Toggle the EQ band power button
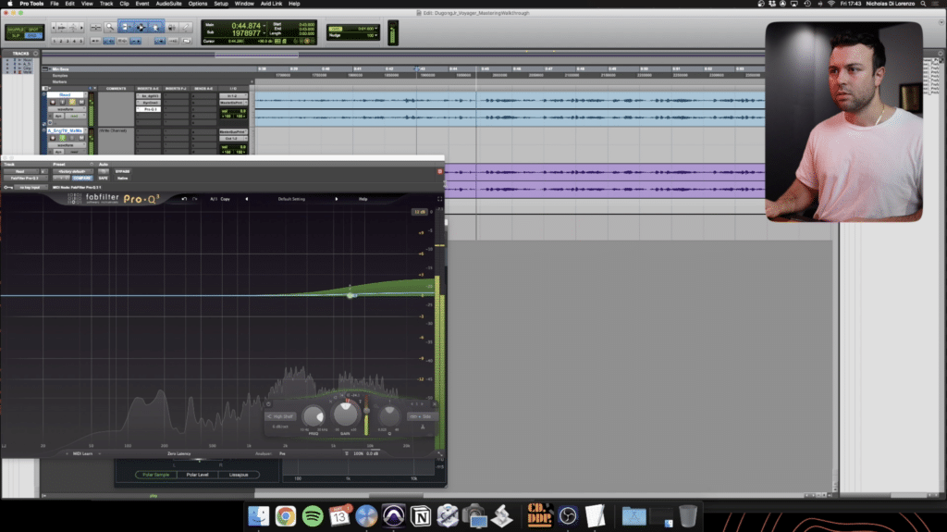Image resolution: width=947 pixels, height=532 pixels. pos(269,404)
